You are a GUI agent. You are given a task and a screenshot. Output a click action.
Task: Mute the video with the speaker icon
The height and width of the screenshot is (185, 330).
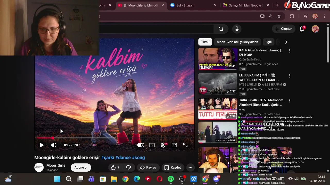54,145
